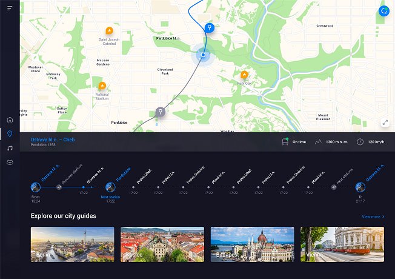The width and height of the screenshot is (395, 279).
Task: Select the blue pin at Pardubice hl. n.
Action: coord(210,27)
